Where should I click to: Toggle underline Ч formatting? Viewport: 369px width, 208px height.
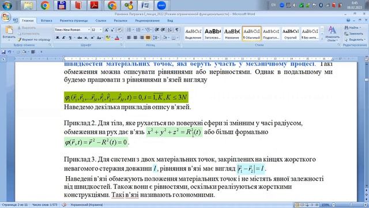pos(70,38)
